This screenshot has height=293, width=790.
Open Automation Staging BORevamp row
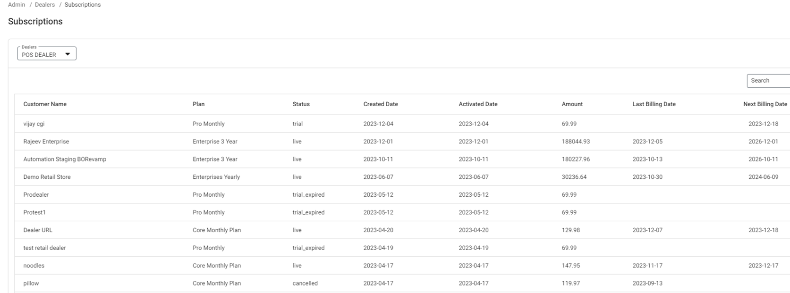point(65,159)
